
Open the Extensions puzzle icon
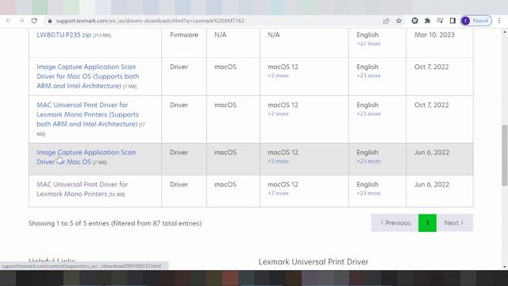pos(427,21)
